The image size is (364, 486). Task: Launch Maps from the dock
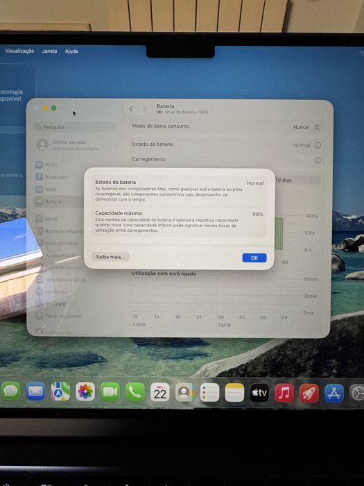pyautogui.click(x=60, y=392)
